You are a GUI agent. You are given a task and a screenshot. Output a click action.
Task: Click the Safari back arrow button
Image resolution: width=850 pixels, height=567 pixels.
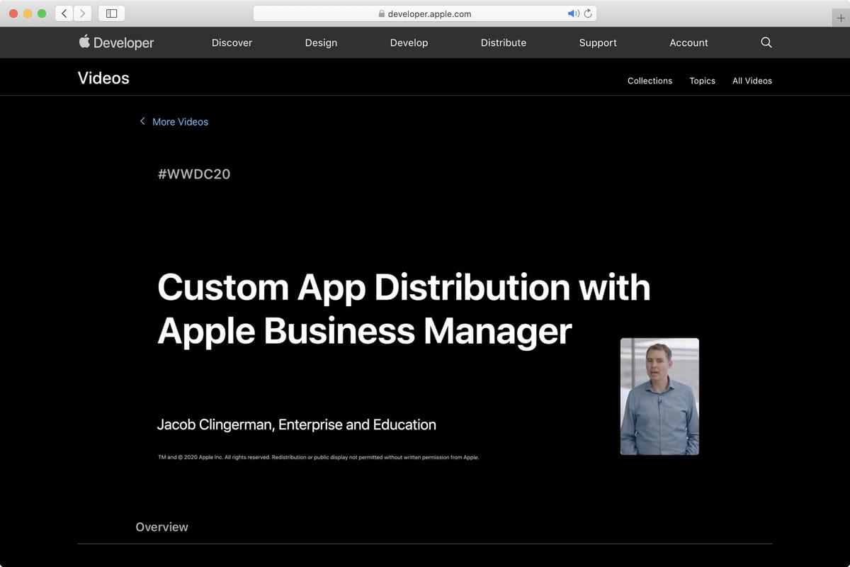click(x=64, y=13)
